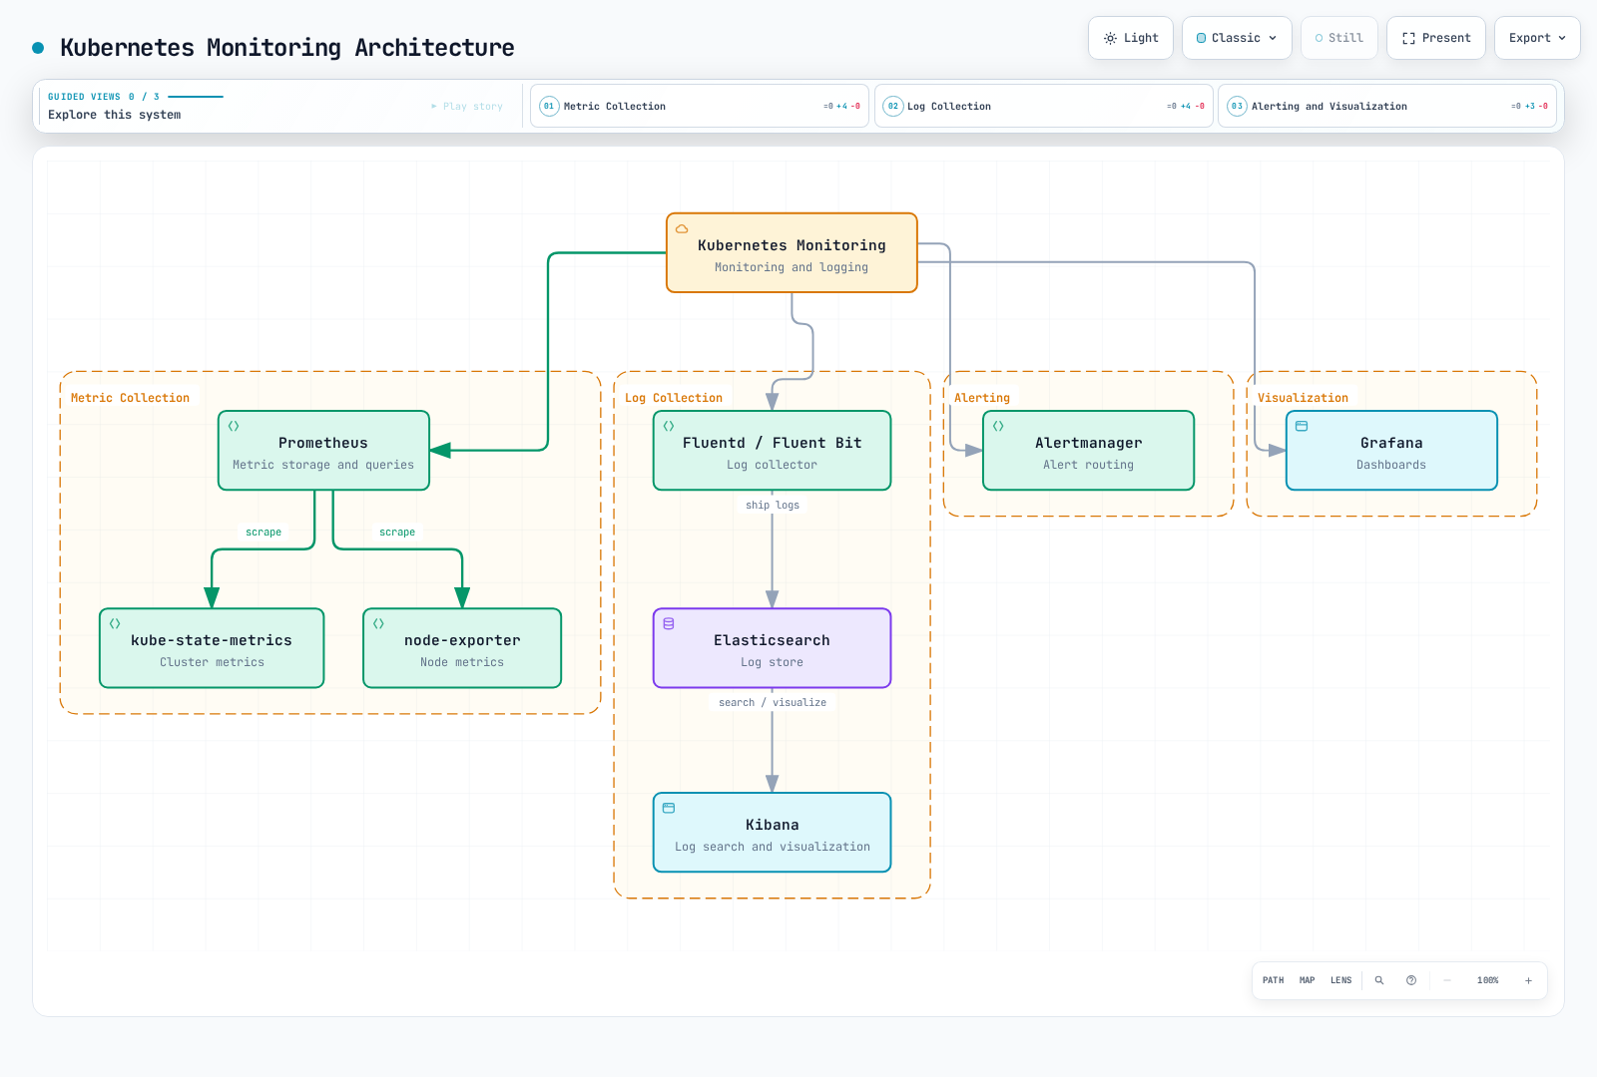Select the Prometheus node
This screenshot has width=1597, height=1077.
(x=323, y=451)
